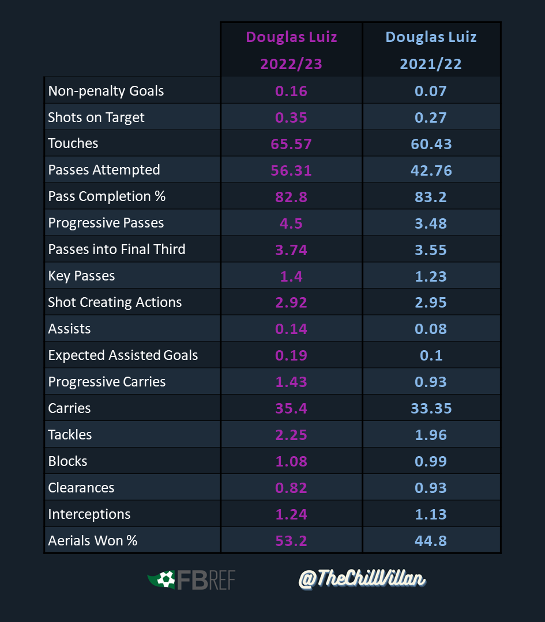The height and width of the screenshot is (622, 545).
Task: Select the Blocks value 1.08
Action: click(x=291, y=461)
